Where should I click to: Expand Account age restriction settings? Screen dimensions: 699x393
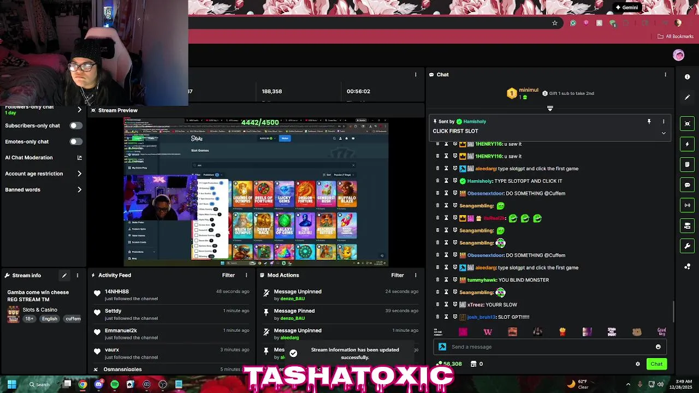tap(79, 174)
